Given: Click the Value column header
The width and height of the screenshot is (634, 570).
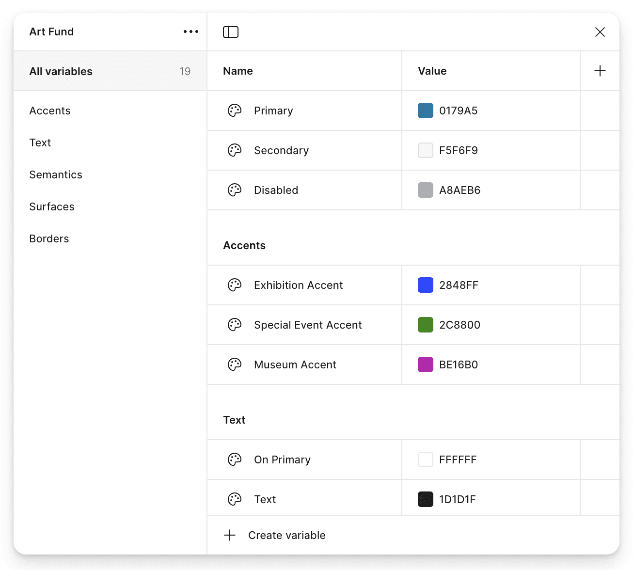Looking at the screenshot, I should tap(432, 71).
